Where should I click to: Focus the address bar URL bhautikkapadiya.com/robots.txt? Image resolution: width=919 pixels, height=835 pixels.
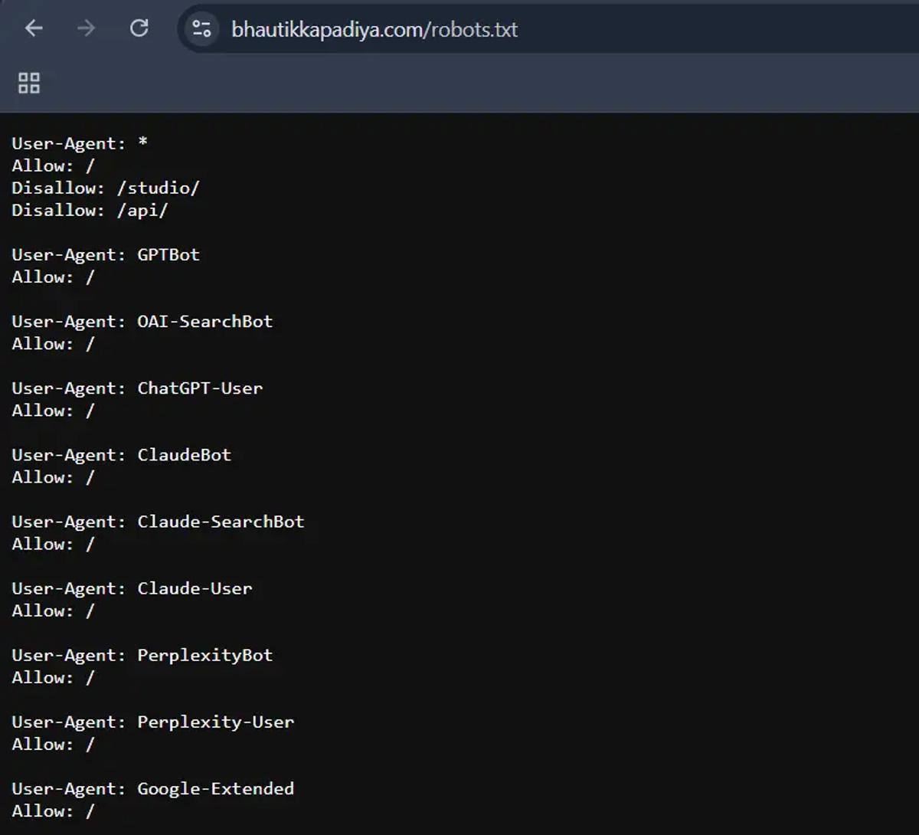click(x=374, y=30)
